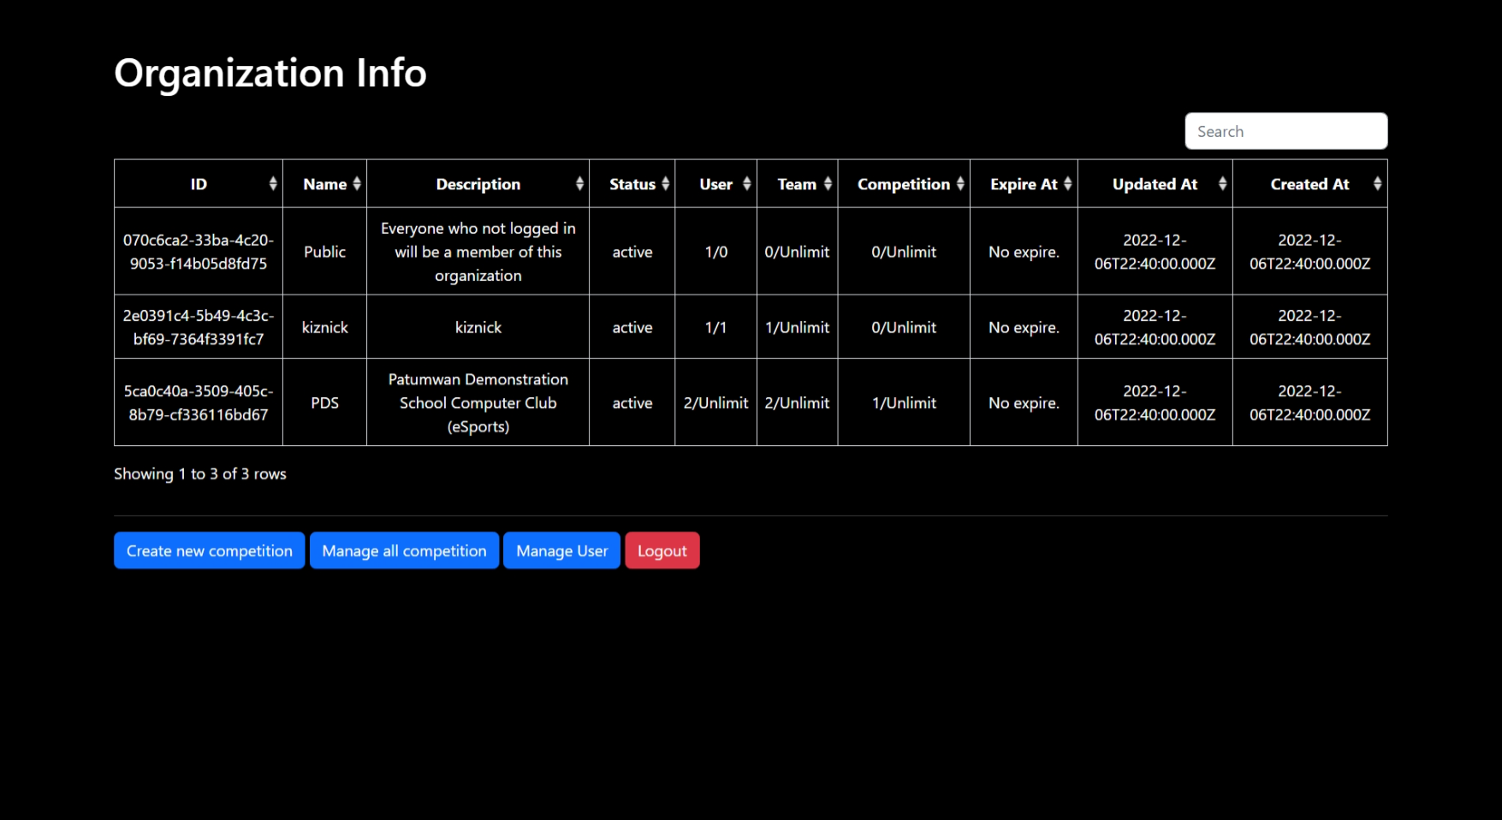Click the Description column header text

tap(478, 184)
